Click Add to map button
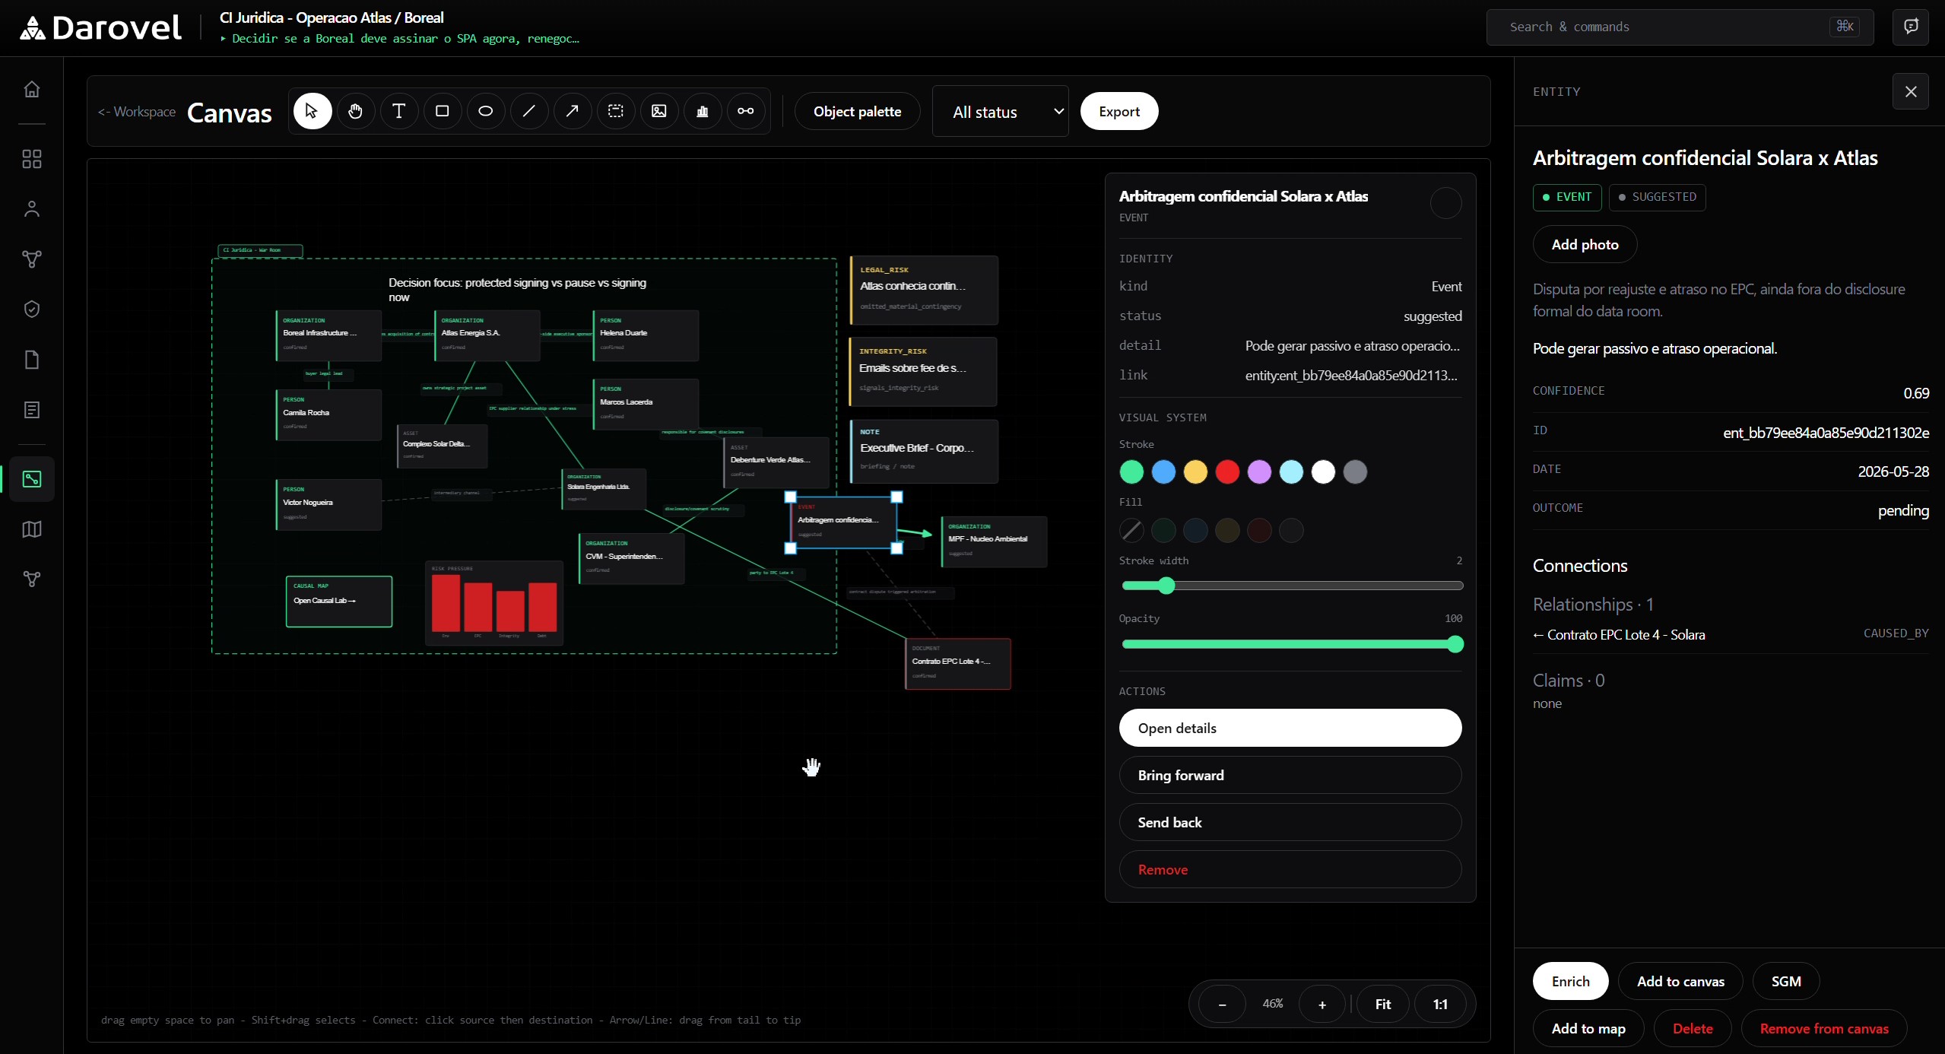The width and height of the screenshot is (1945, 1054). (1588, 1028)
